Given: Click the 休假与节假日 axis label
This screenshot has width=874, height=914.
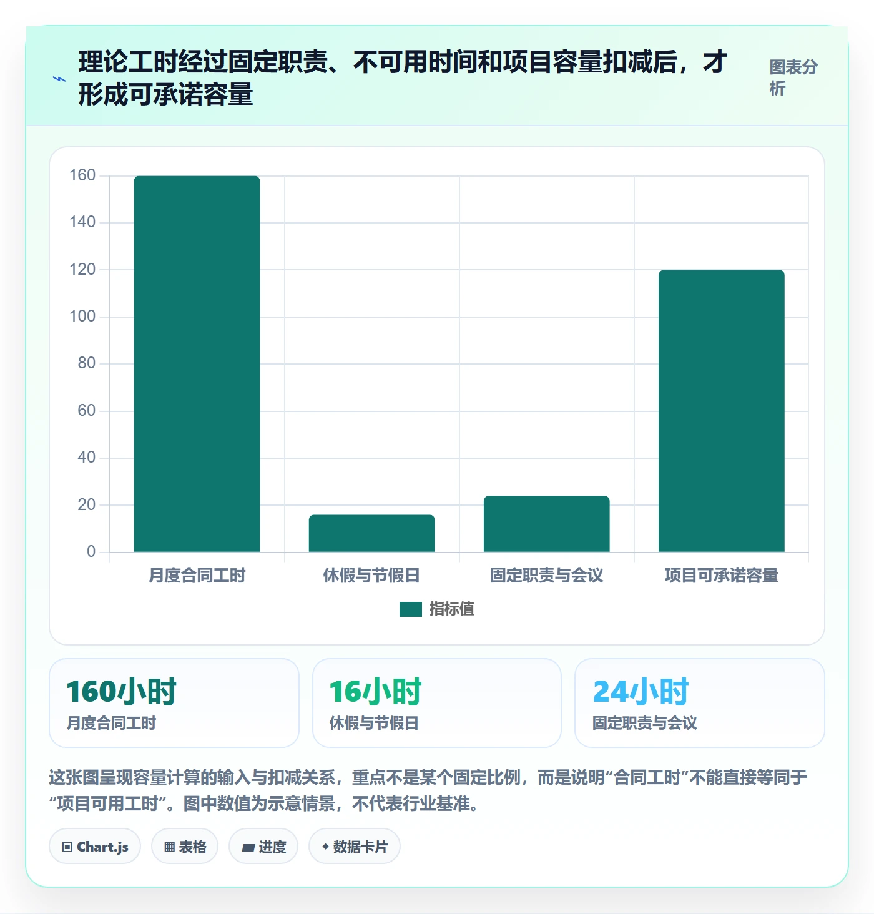Looking at the screenshot, I should pos(371,576).
